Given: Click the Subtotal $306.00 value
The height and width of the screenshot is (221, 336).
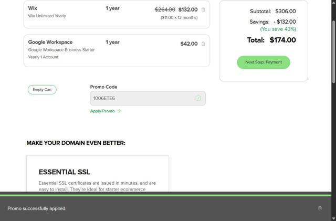Looking at the screenshot, I should pyautogui.click(x=286, y=11).
